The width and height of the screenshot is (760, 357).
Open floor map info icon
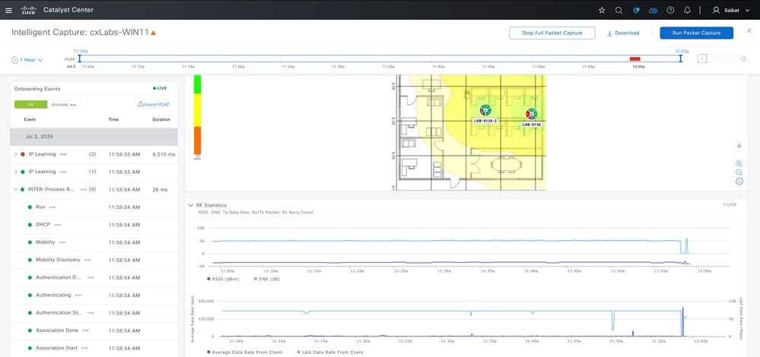tap(739, 182)
